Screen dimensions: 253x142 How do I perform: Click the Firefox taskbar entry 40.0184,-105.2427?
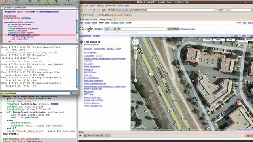[x=97, y=136]
